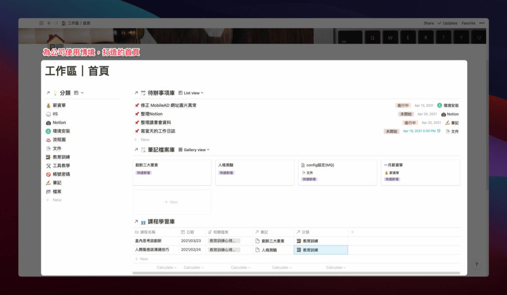The height and width of the screenshot is (295, 507).
Task: Click the 課程名稱 column header
Action: pos(155,232)
